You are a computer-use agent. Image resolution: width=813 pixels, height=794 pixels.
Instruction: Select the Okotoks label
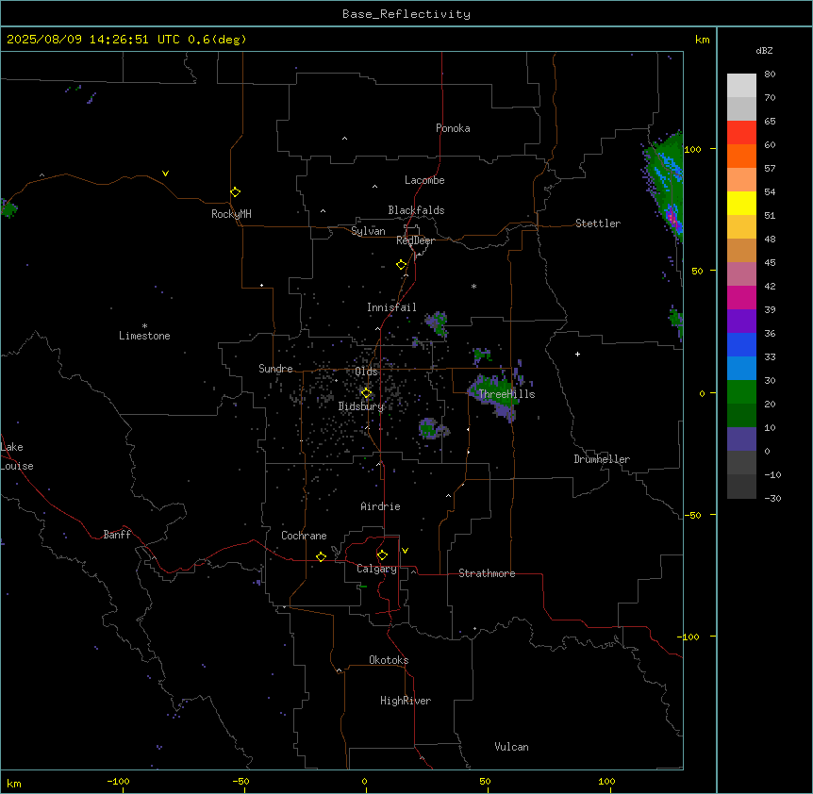coord(389,660)
